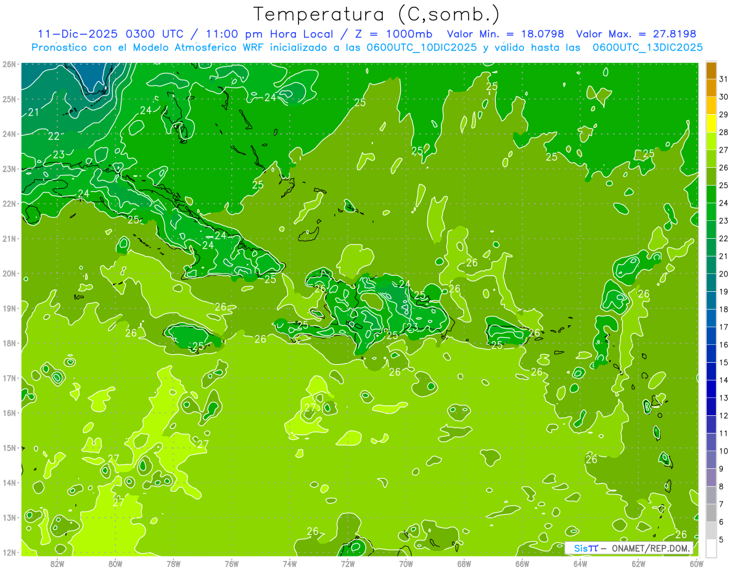Click the '29' colorbar scale label

click(723, 114)
